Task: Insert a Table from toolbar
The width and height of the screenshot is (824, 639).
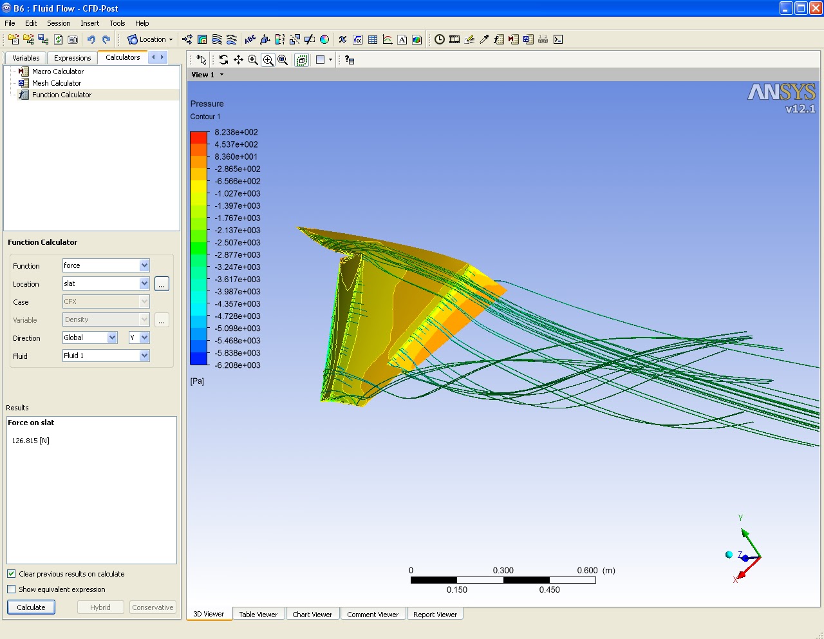Action: tap(373, 39)
